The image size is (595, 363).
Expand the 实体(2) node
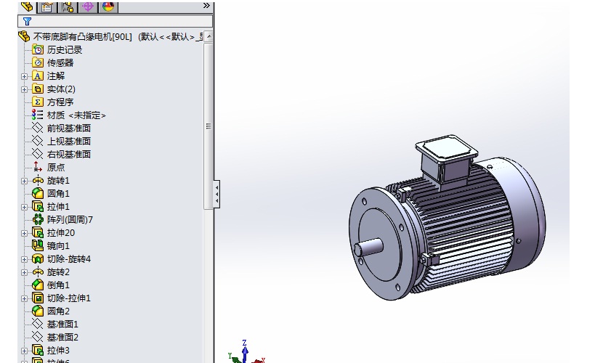tap(24, 89)
